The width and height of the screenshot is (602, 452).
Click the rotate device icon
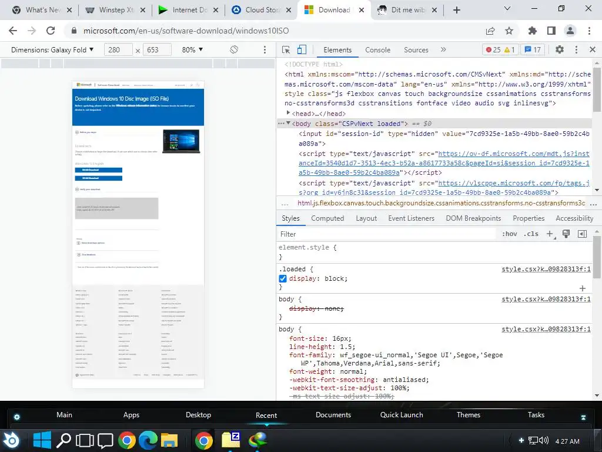click(234, 49)
